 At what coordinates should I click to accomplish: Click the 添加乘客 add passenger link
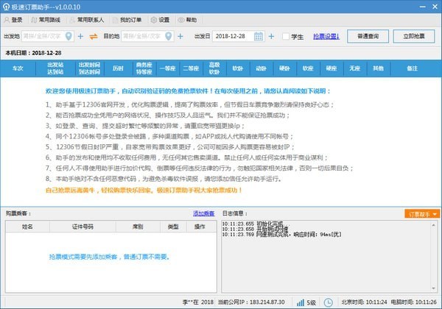click(204, 213)
